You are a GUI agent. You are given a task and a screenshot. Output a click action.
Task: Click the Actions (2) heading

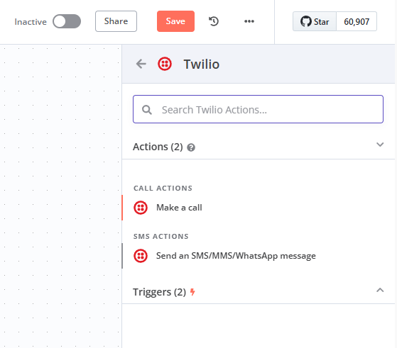tap(158, 147)
